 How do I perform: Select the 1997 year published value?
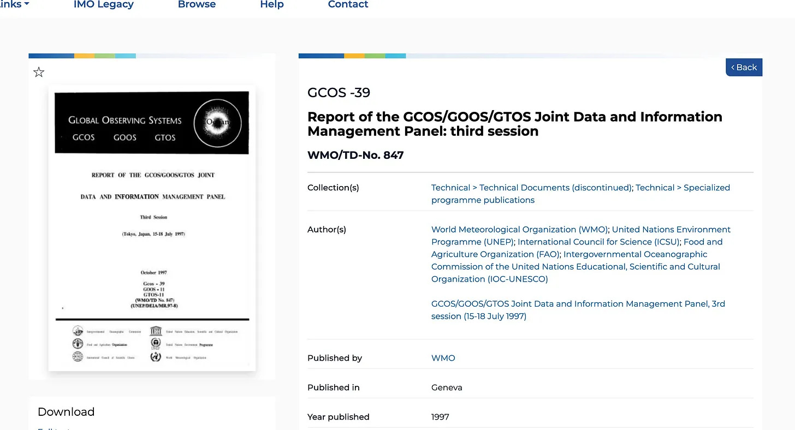pyautogui.click(x=440, y=417)
